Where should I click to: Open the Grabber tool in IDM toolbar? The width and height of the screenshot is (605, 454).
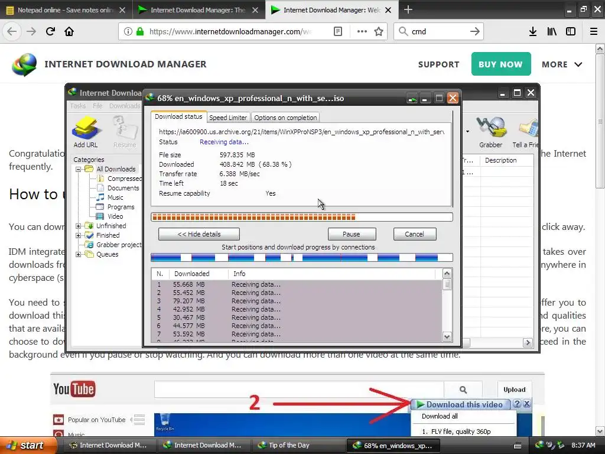[491, 132]
